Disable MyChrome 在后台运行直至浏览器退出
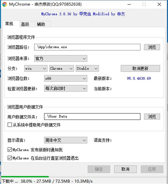Viewport: 168px width, 184px height. click(10, 158)
